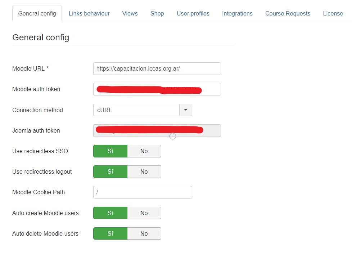Open the Shop tab
This screenshot has height=254, width=352.
click(x=157, y=13)
